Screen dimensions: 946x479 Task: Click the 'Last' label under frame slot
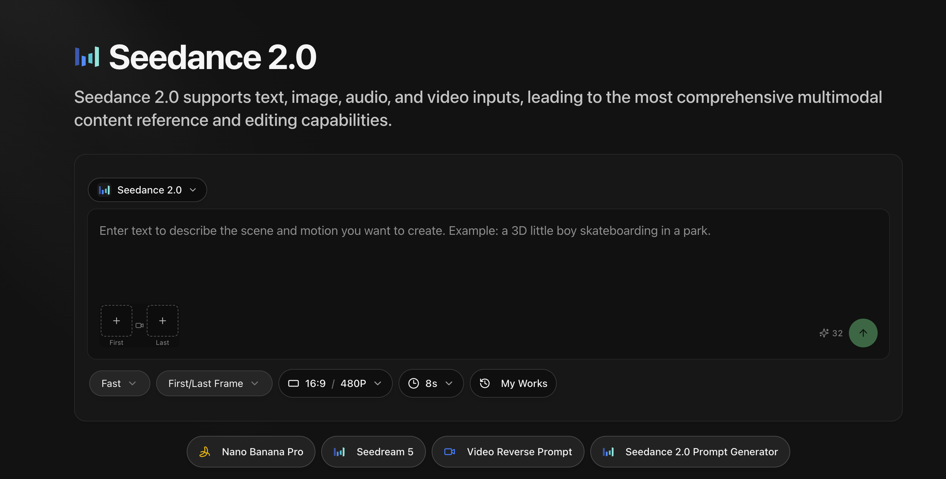pyautogui.click(x=162, y=342)
